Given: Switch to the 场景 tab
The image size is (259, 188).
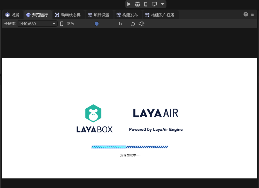Looking at the screenshot, I should coord(12,15).
